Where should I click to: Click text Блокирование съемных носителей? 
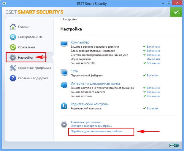(93, 51)
